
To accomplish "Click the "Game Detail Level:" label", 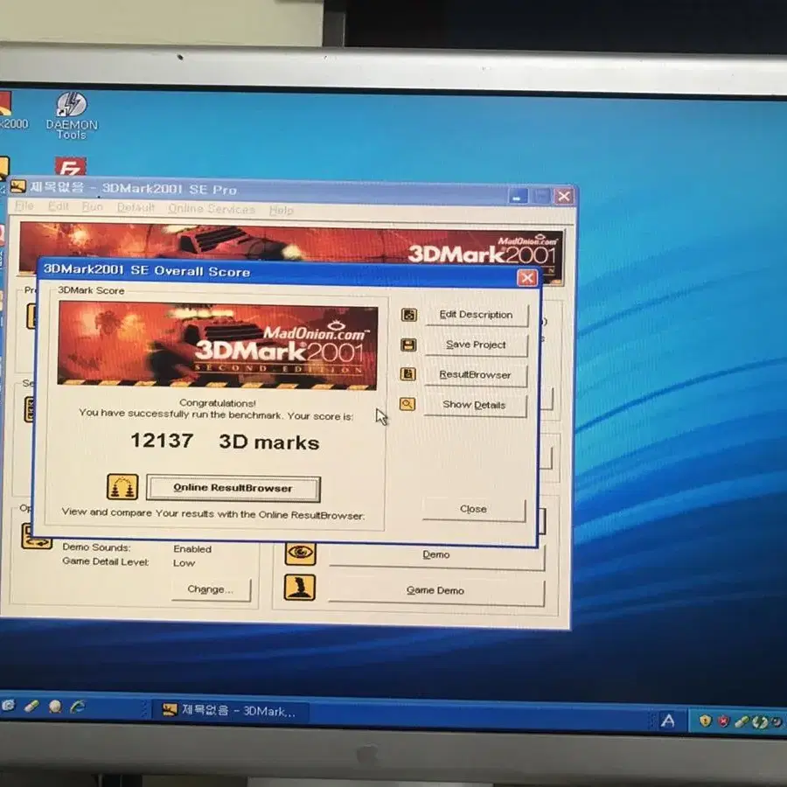I will 106,561.
